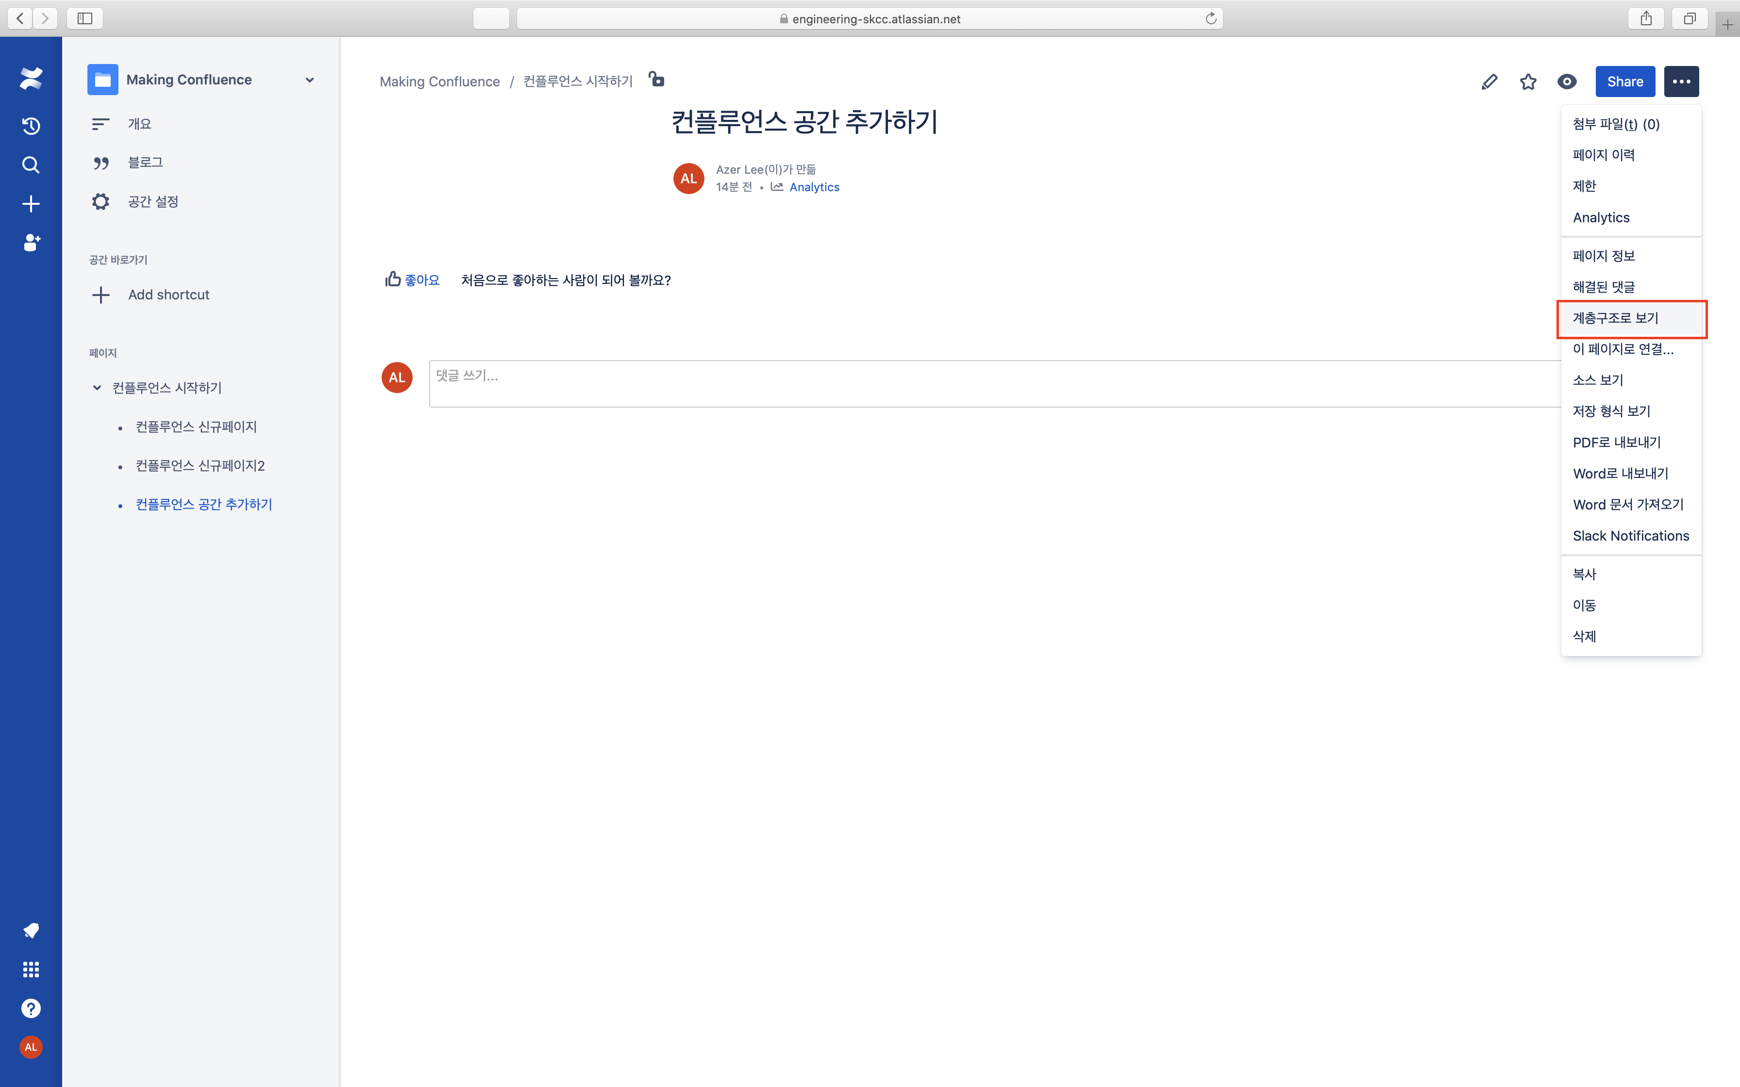Click the 블로그 quote icon
Viewport: 1740px width, 1087px height.
100,163
